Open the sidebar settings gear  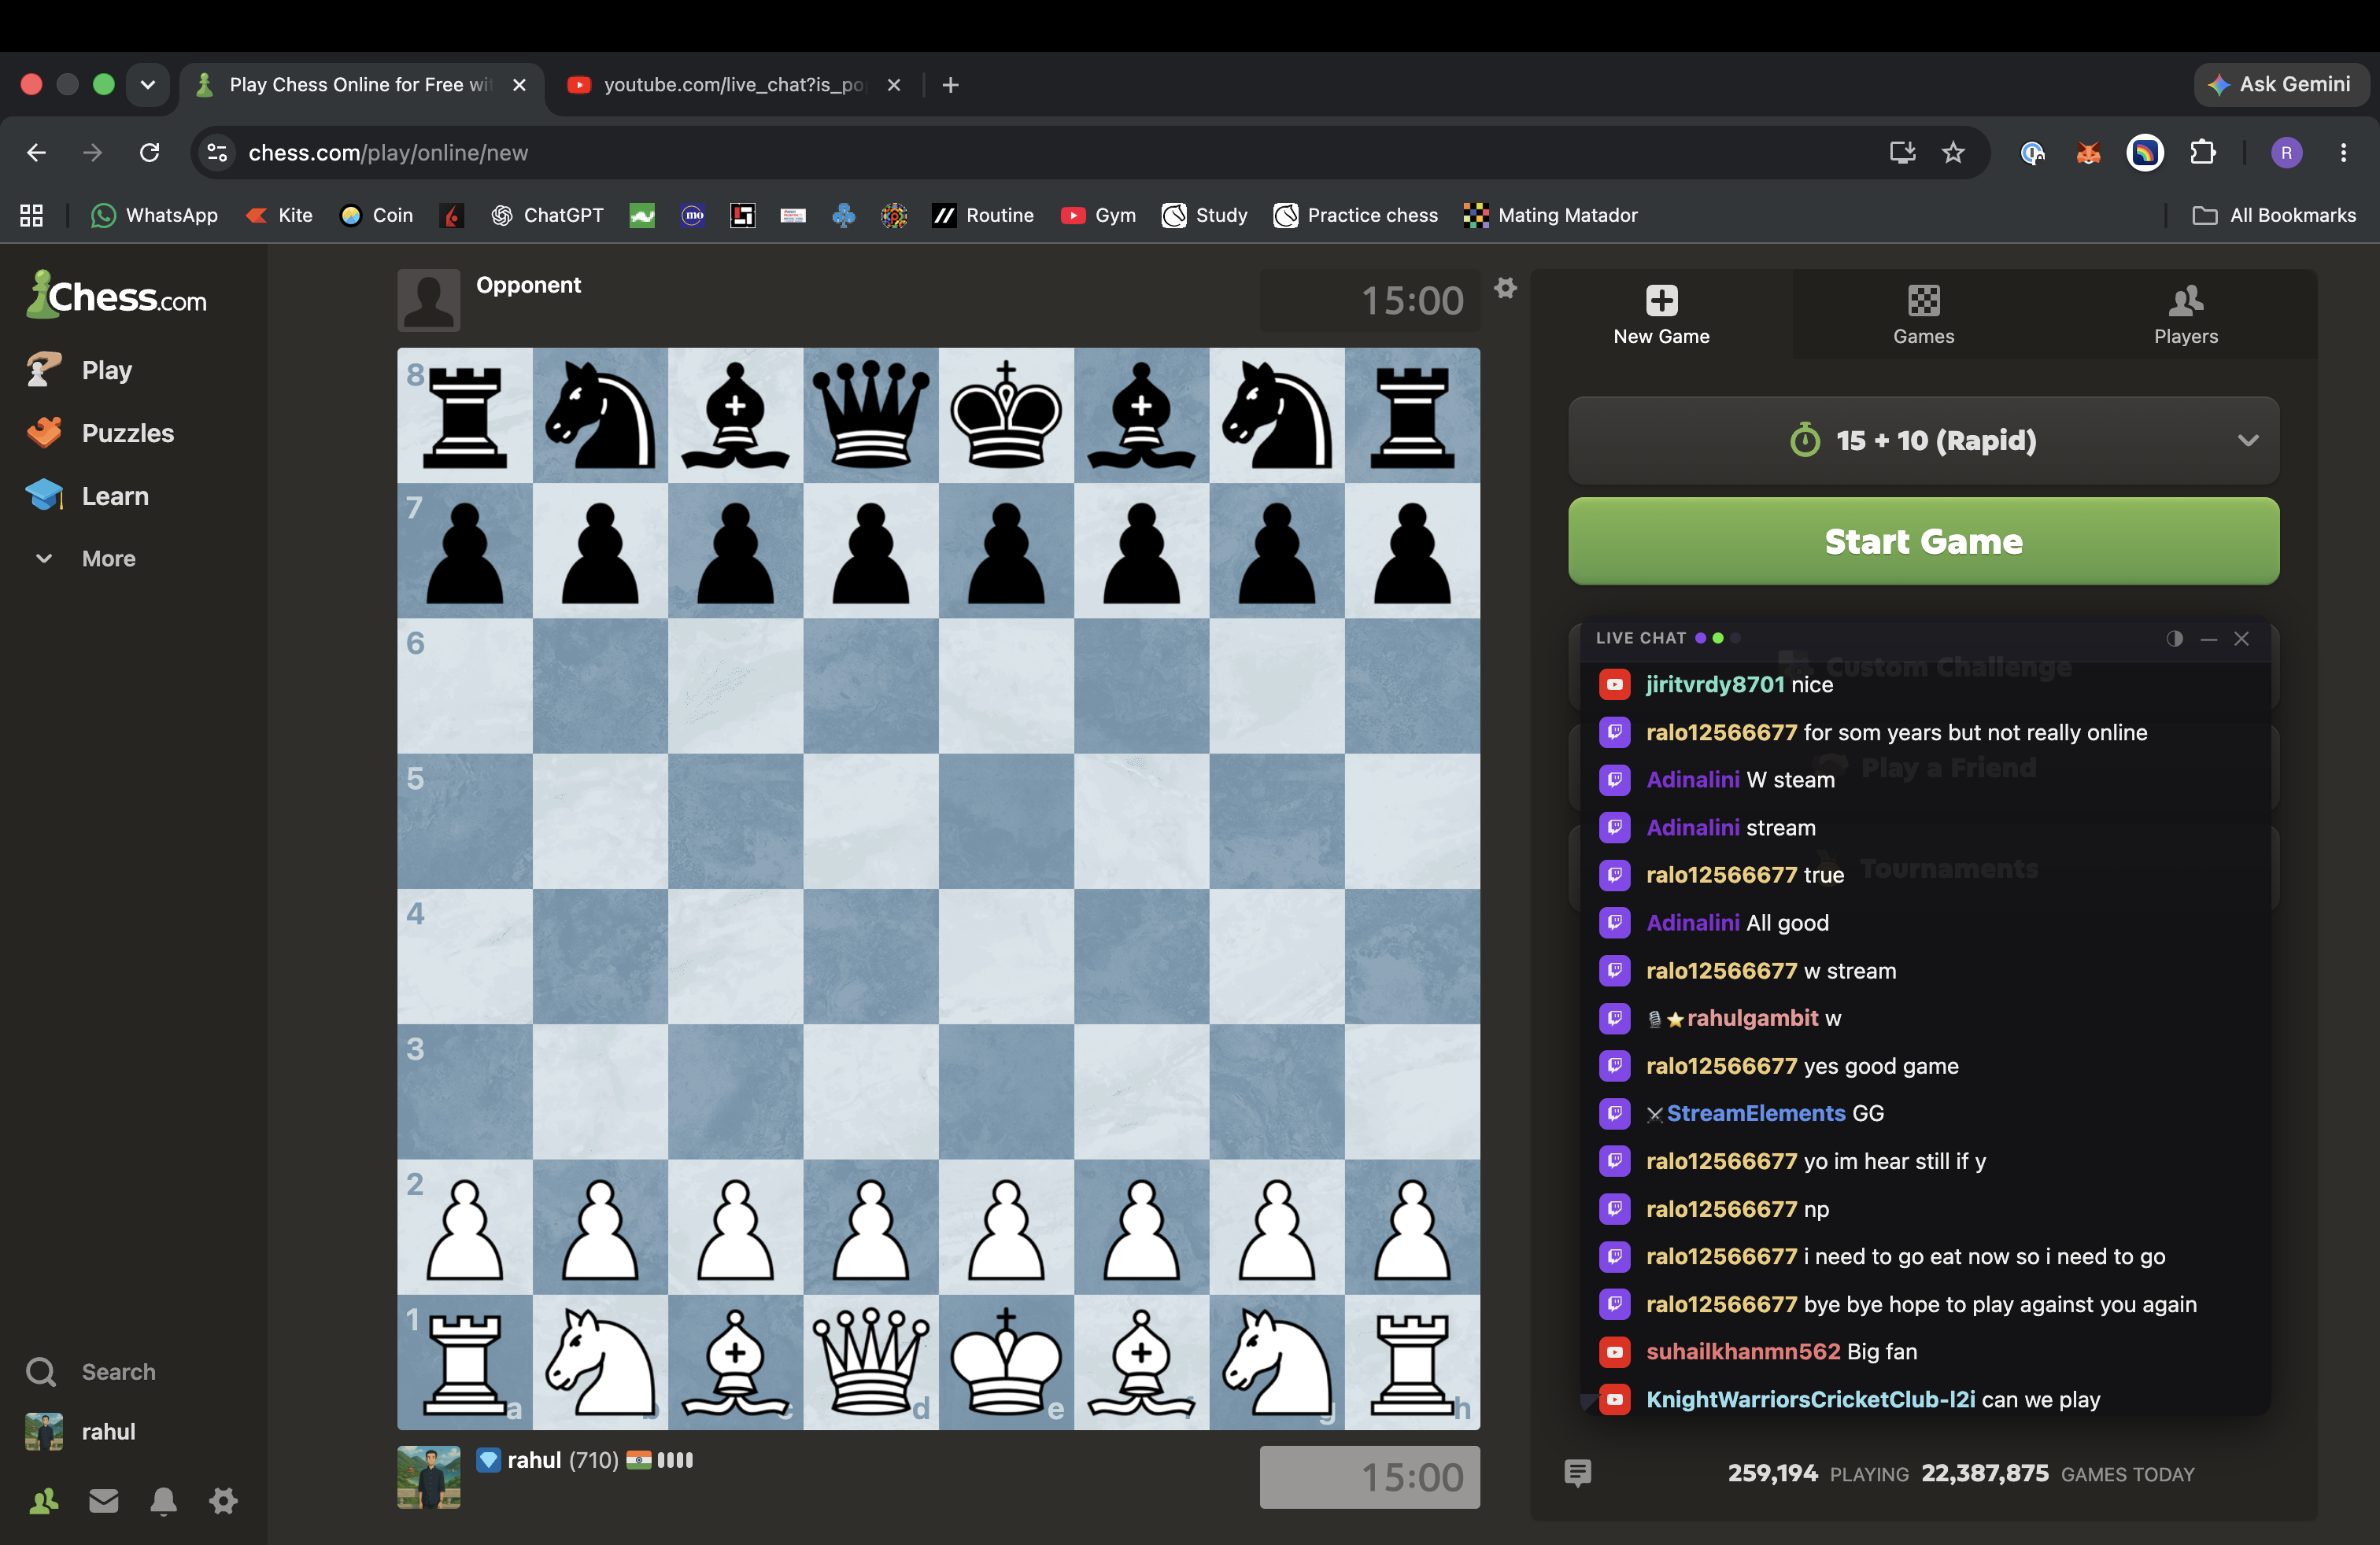tap(223, 1500)
